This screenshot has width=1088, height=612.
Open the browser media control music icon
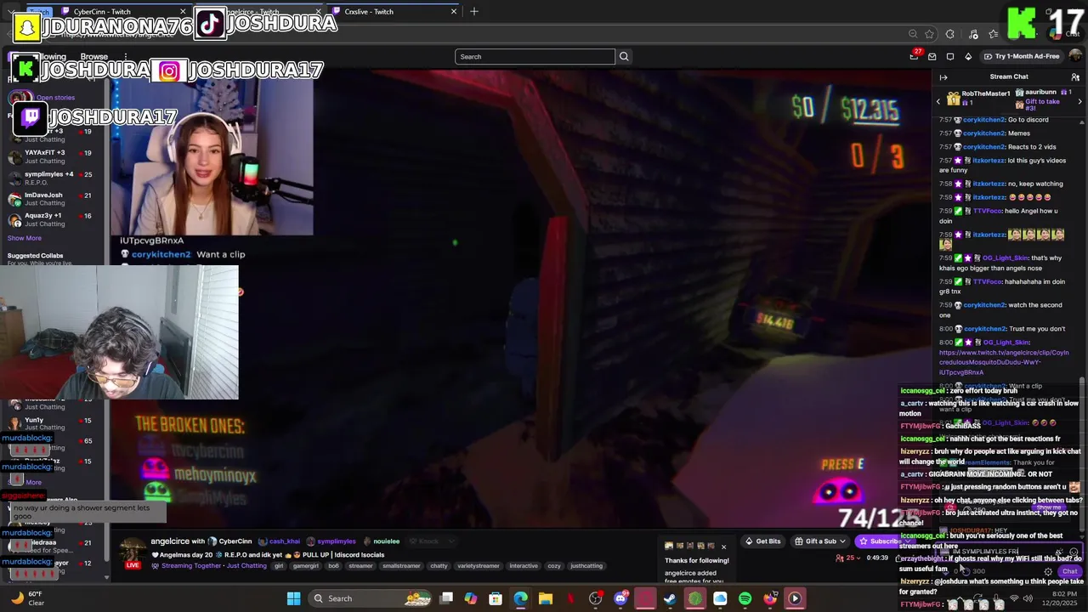(972, 34)
